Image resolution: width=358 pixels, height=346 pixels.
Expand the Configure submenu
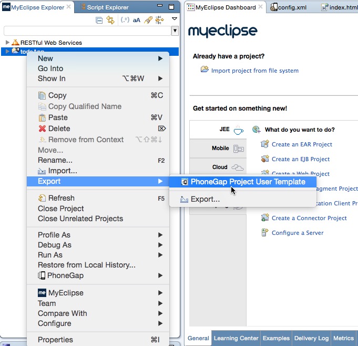pyautogui.click(x=98, y=323)
